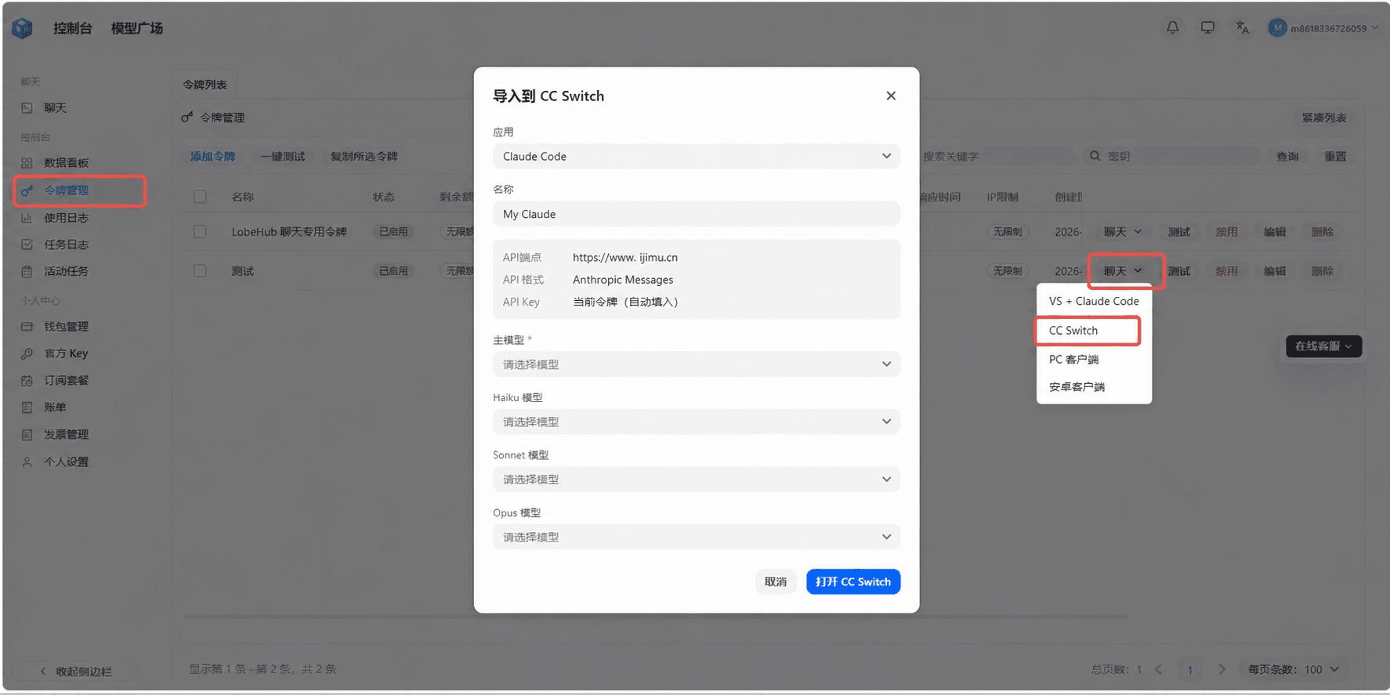
Task: Click the 名称 My Claude input field
Action: tap(697, 214)
